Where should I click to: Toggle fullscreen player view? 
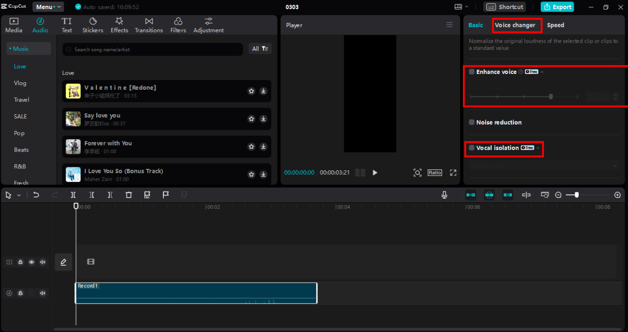tap(453, 173)
